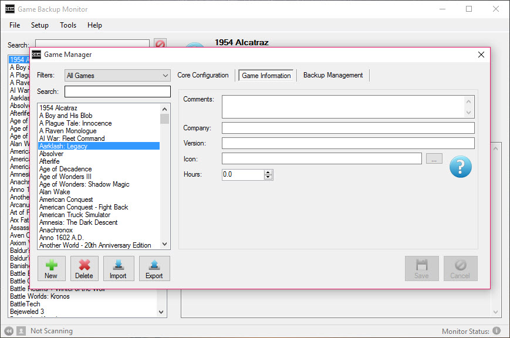
Task: Select A Raven Monologue
Action: tap(68, 131)
